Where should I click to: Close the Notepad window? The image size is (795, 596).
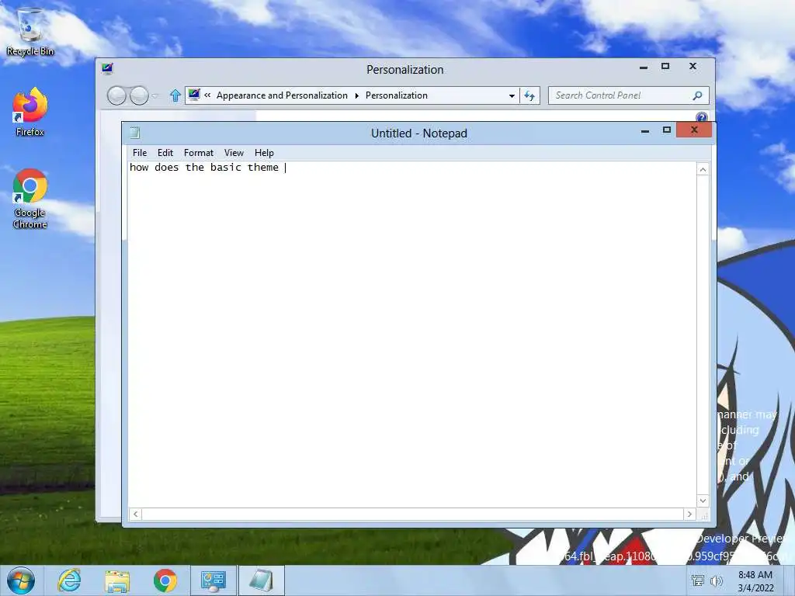click(x=694, y=130)
